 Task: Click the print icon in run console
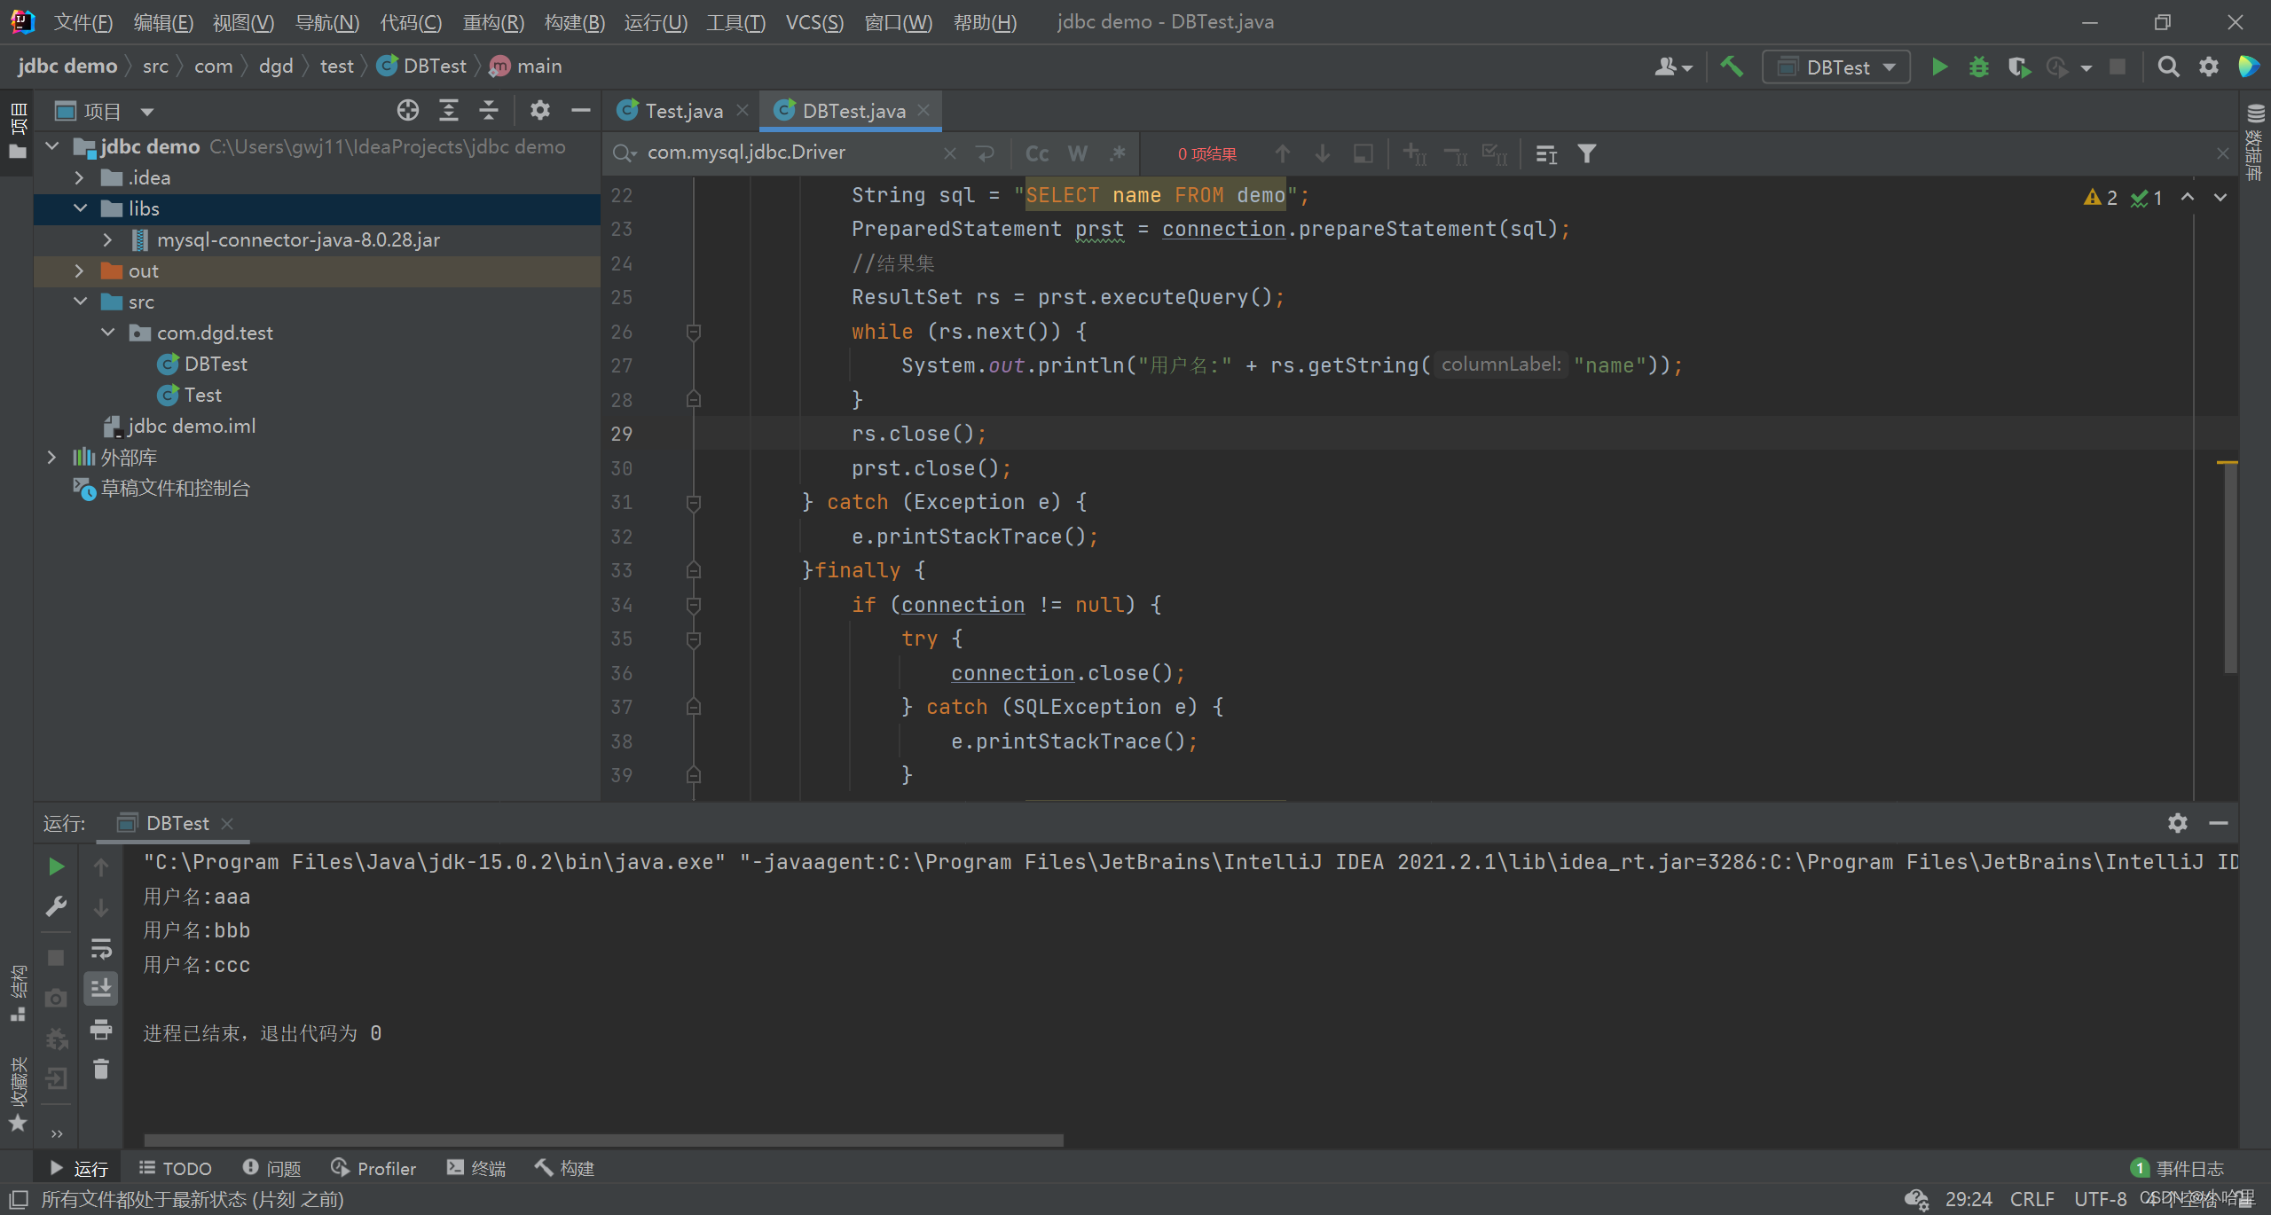coord(101,1030)
